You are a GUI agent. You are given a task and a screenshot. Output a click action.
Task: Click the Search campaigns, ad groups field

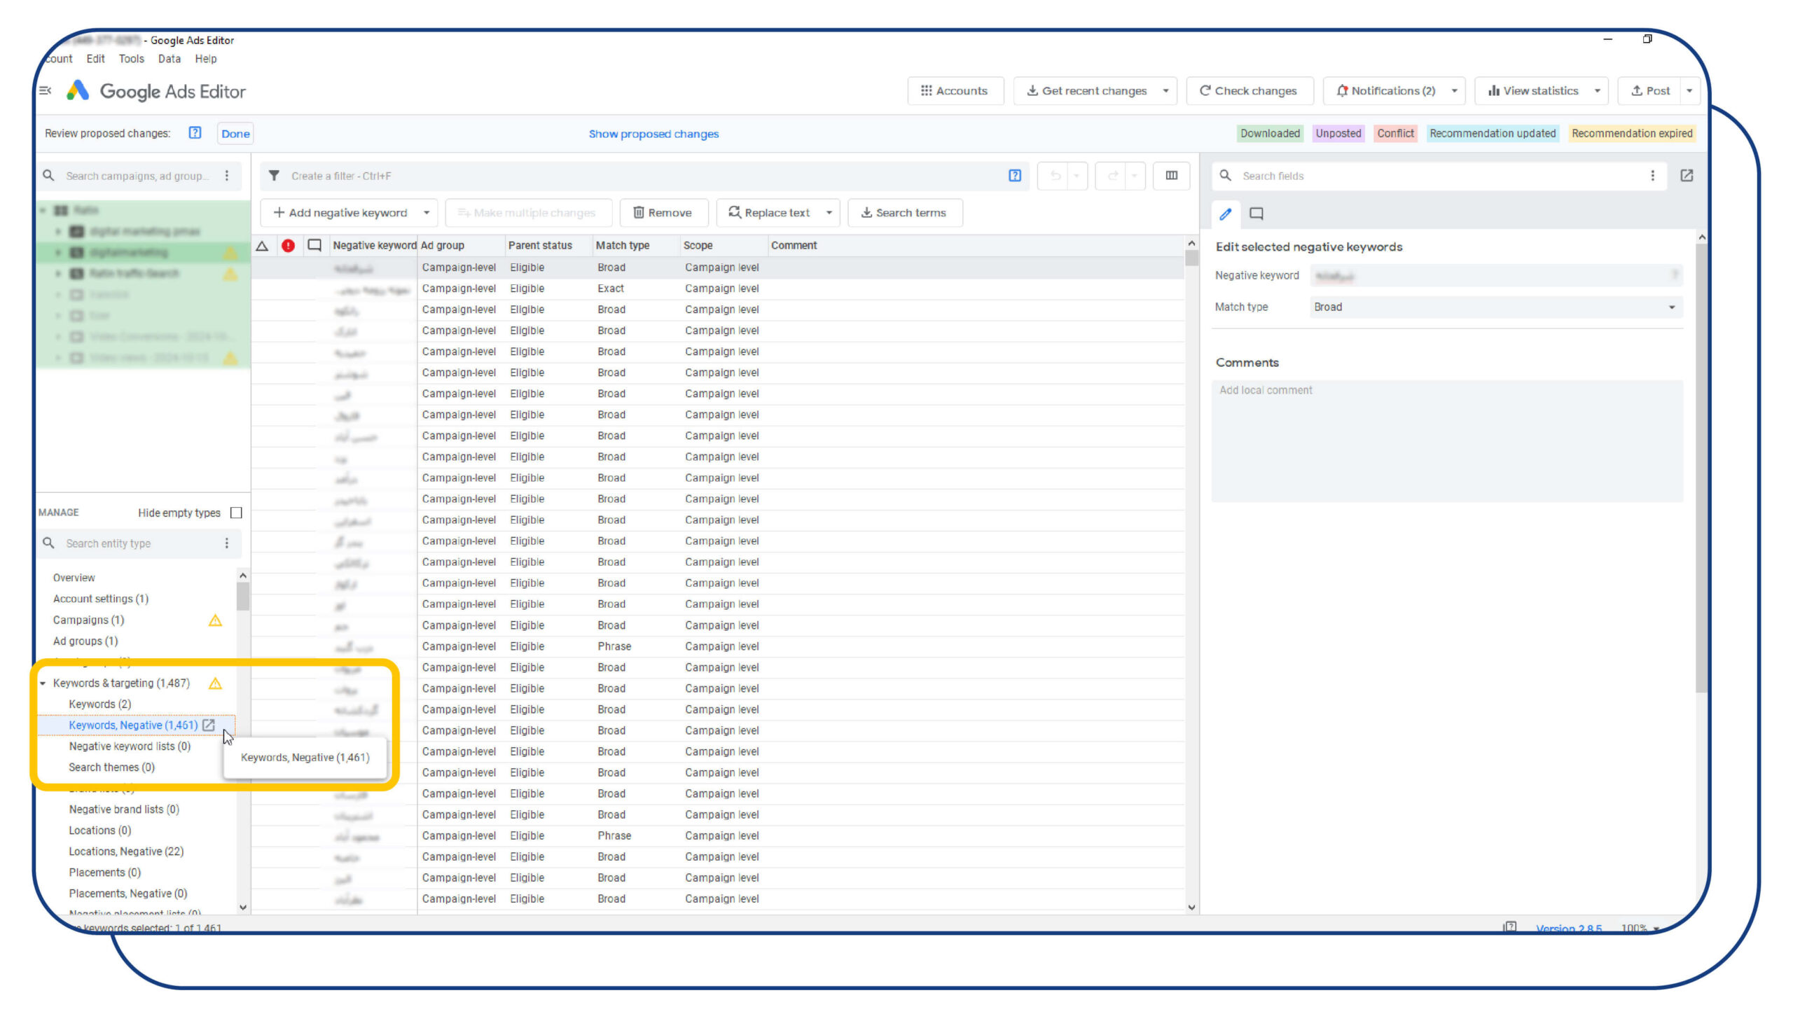(137, 176)
